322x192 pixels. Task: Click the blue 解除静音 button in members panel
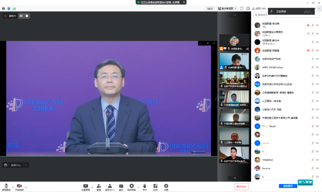pos(288,186)
